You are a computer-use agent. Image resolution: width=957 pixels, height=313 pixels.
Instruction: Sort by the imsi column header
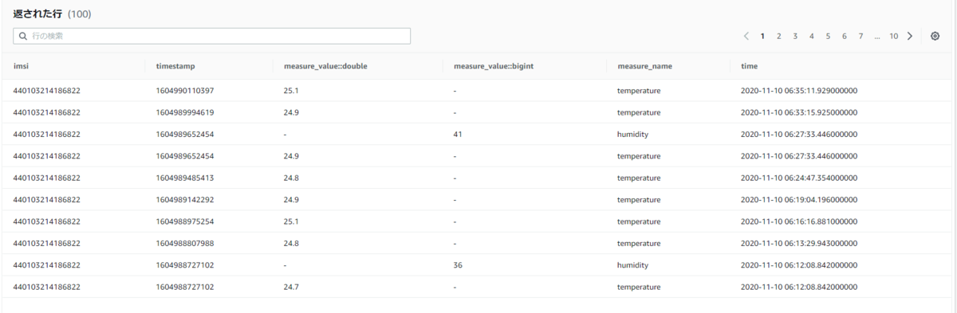(22, 66)
